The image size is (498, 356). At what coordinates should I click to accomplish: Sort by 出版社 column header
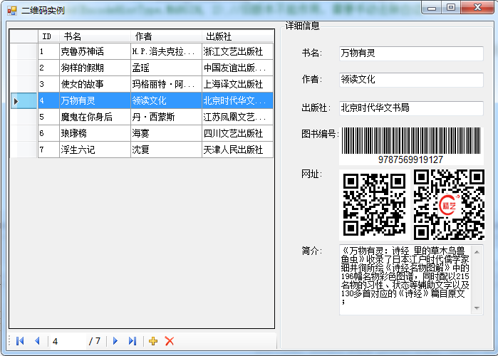click(x=237, y=36)
